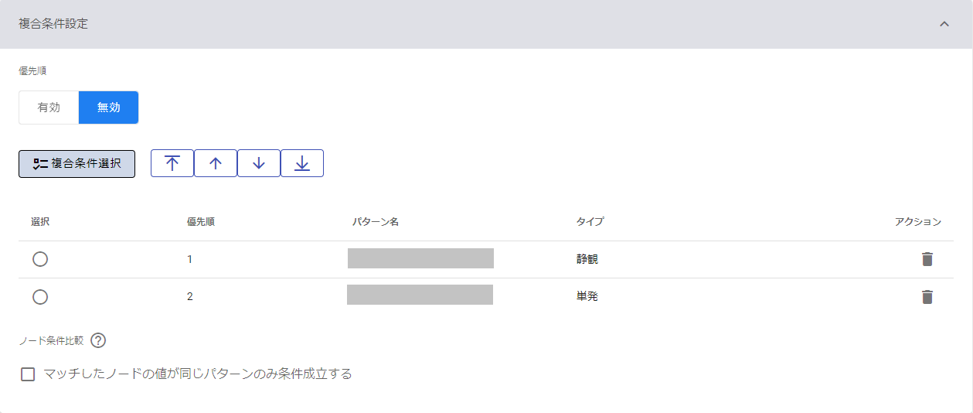Move selected pattern down one position
This screenshot has height=413, width=973.
click(259, 163)
